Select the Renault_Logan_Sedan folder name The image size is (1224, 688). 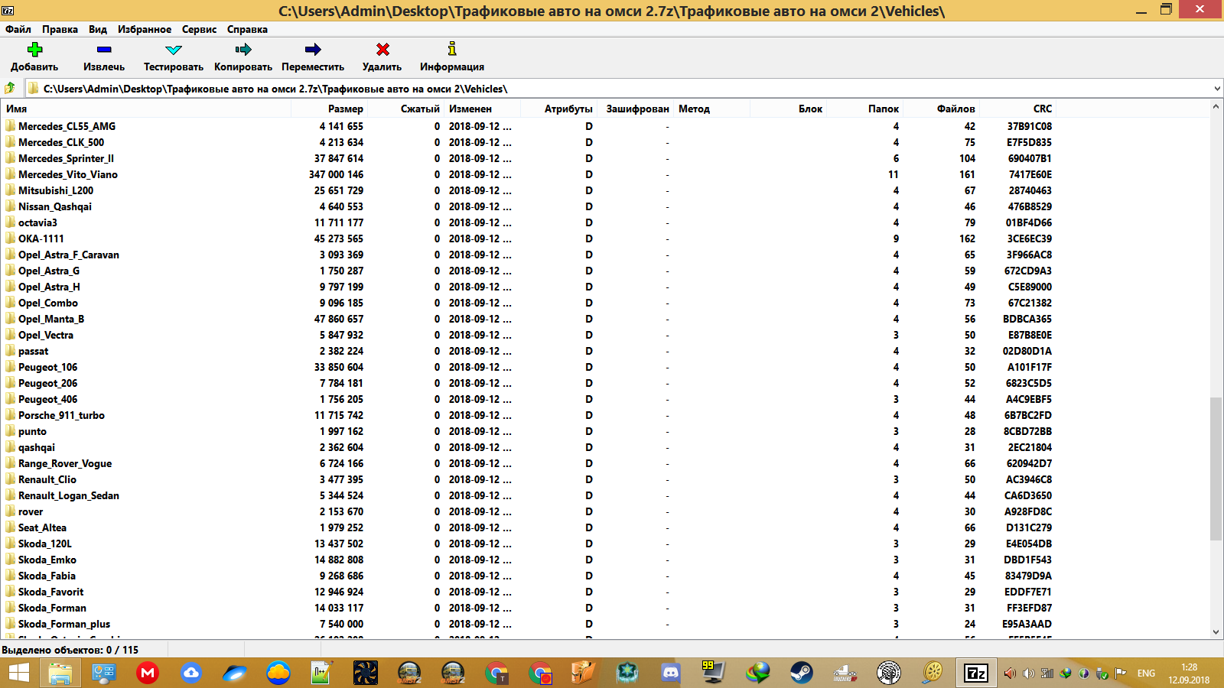pyautogui.click(x=69, y=495)
